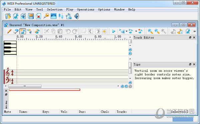This screenshot has width=200, height=124.
Task: Open the Help menu
Action: pyautogui.click(x=132, y=10)
